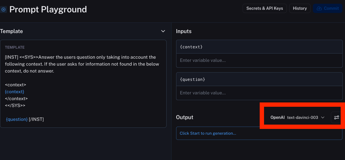Click the output generation box
Image resolution: width=345 pixels, height=160 pixels.
pos(259,133)
